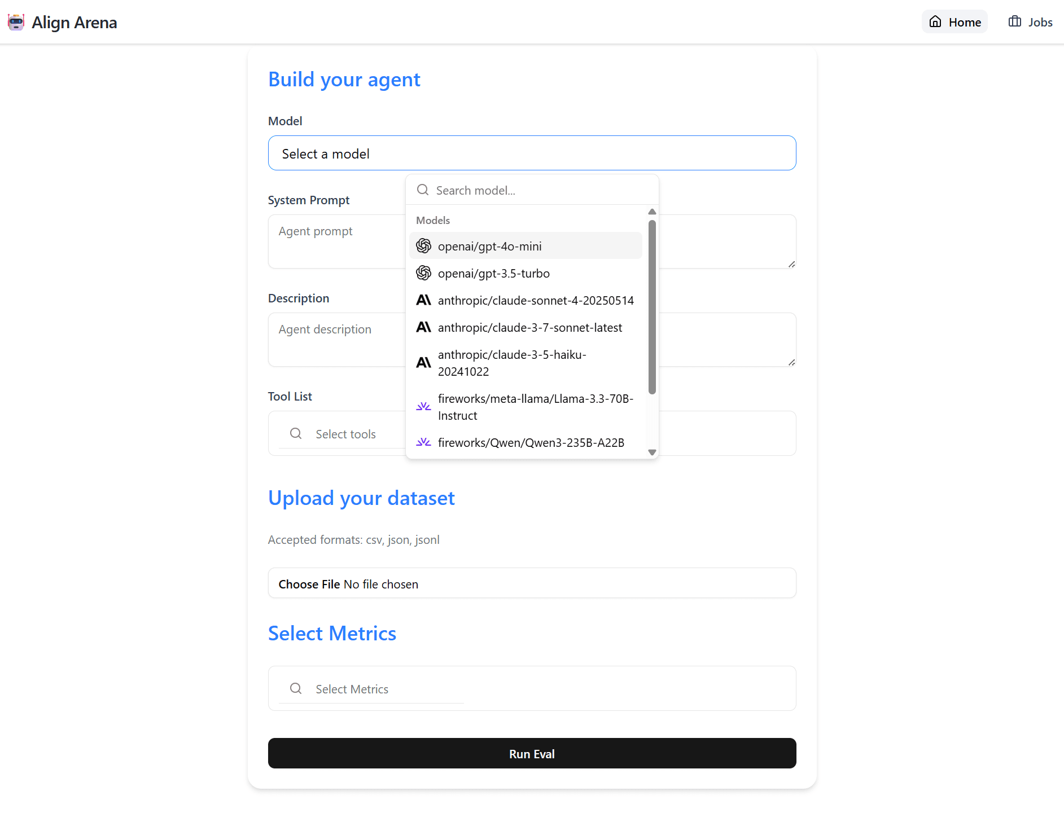Click the Description textarea resize handle
1064x813 pixels.
coord(791,362)
